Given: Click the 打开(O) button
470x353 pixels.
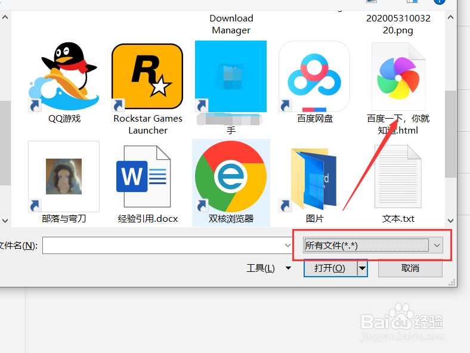Looking at the screenshot, I should pos(330,268).
